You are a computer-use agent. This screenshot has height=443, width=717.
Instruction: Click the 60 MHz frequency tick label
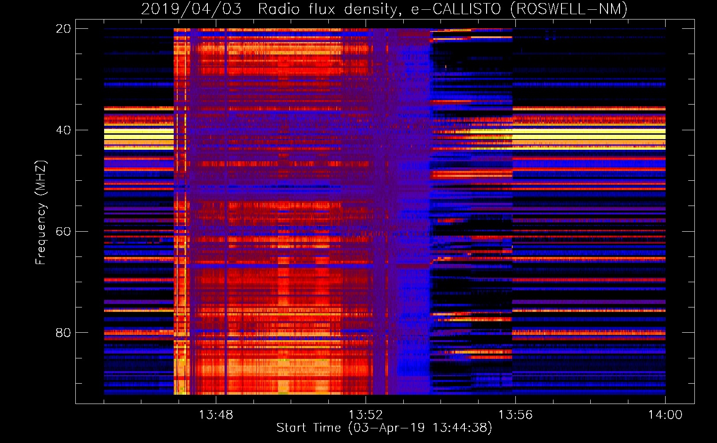[63, 232]
